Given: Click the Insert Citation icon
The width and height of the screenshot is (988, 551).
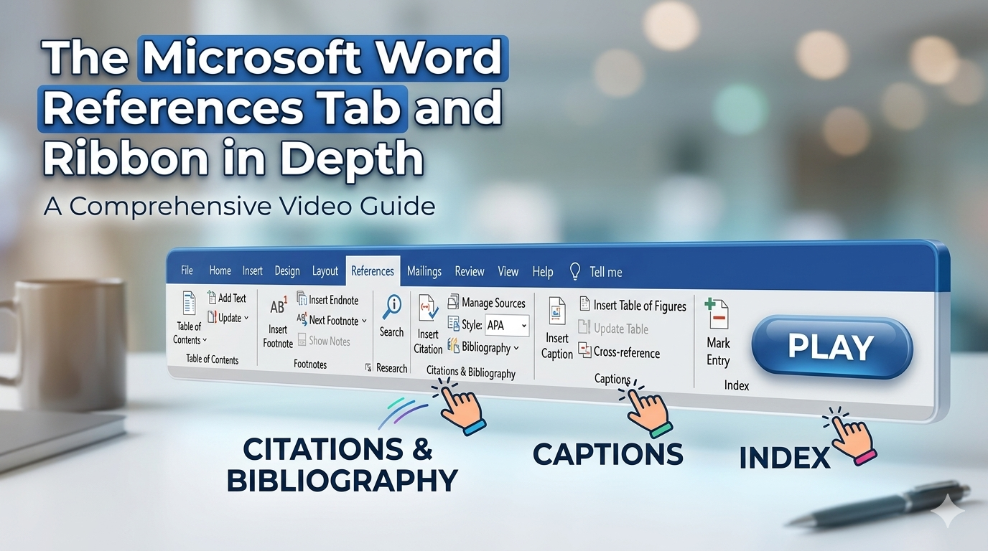Looking at the screenshot, I should (x=429, y=309).
